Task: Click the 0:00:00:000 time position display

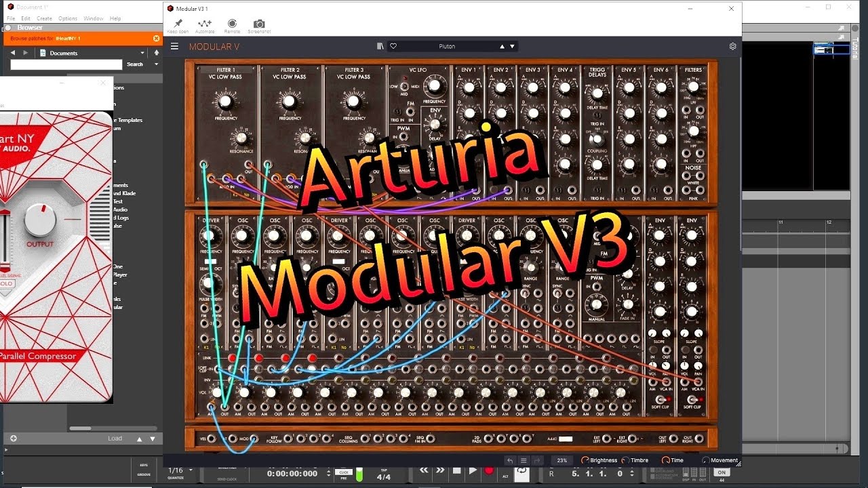Action: coord(292,473)
